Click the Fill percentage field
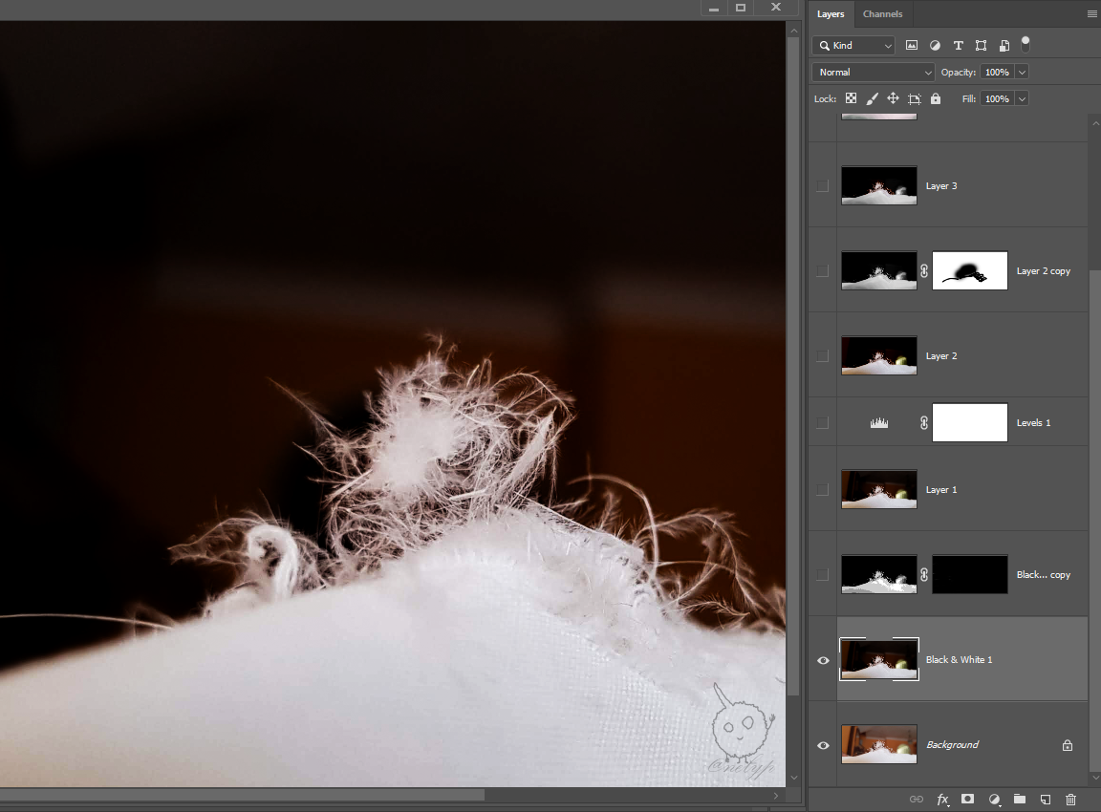Viewport: 1101px width, 812px height. (996, 99)
